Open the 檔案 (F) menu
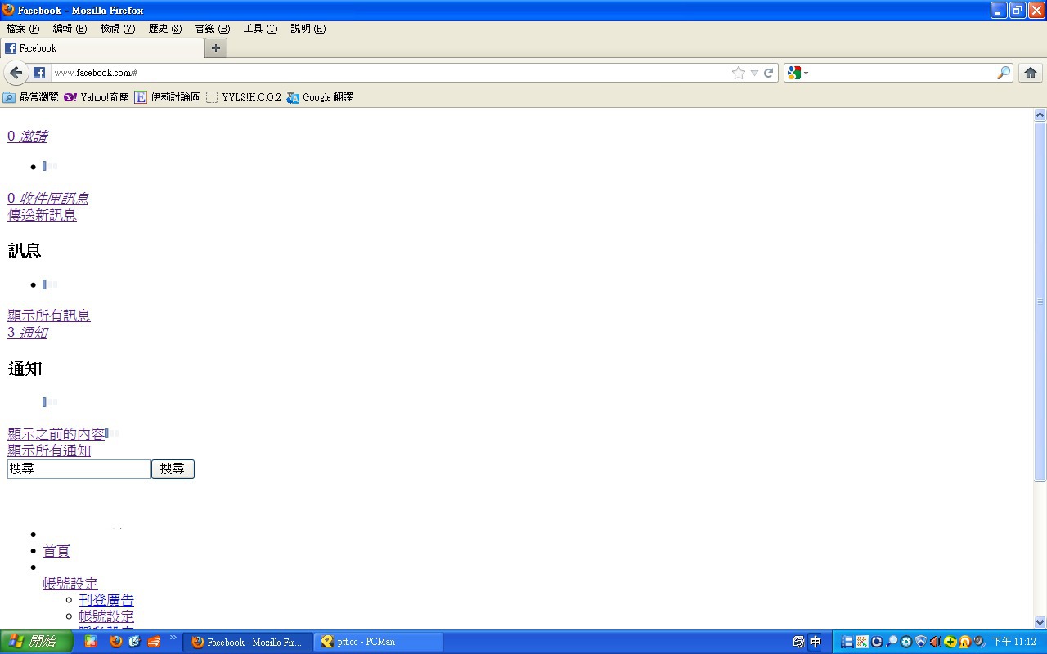Viewport: 1047px width, 654px height. pyautogui.click(x=23, y=29)
